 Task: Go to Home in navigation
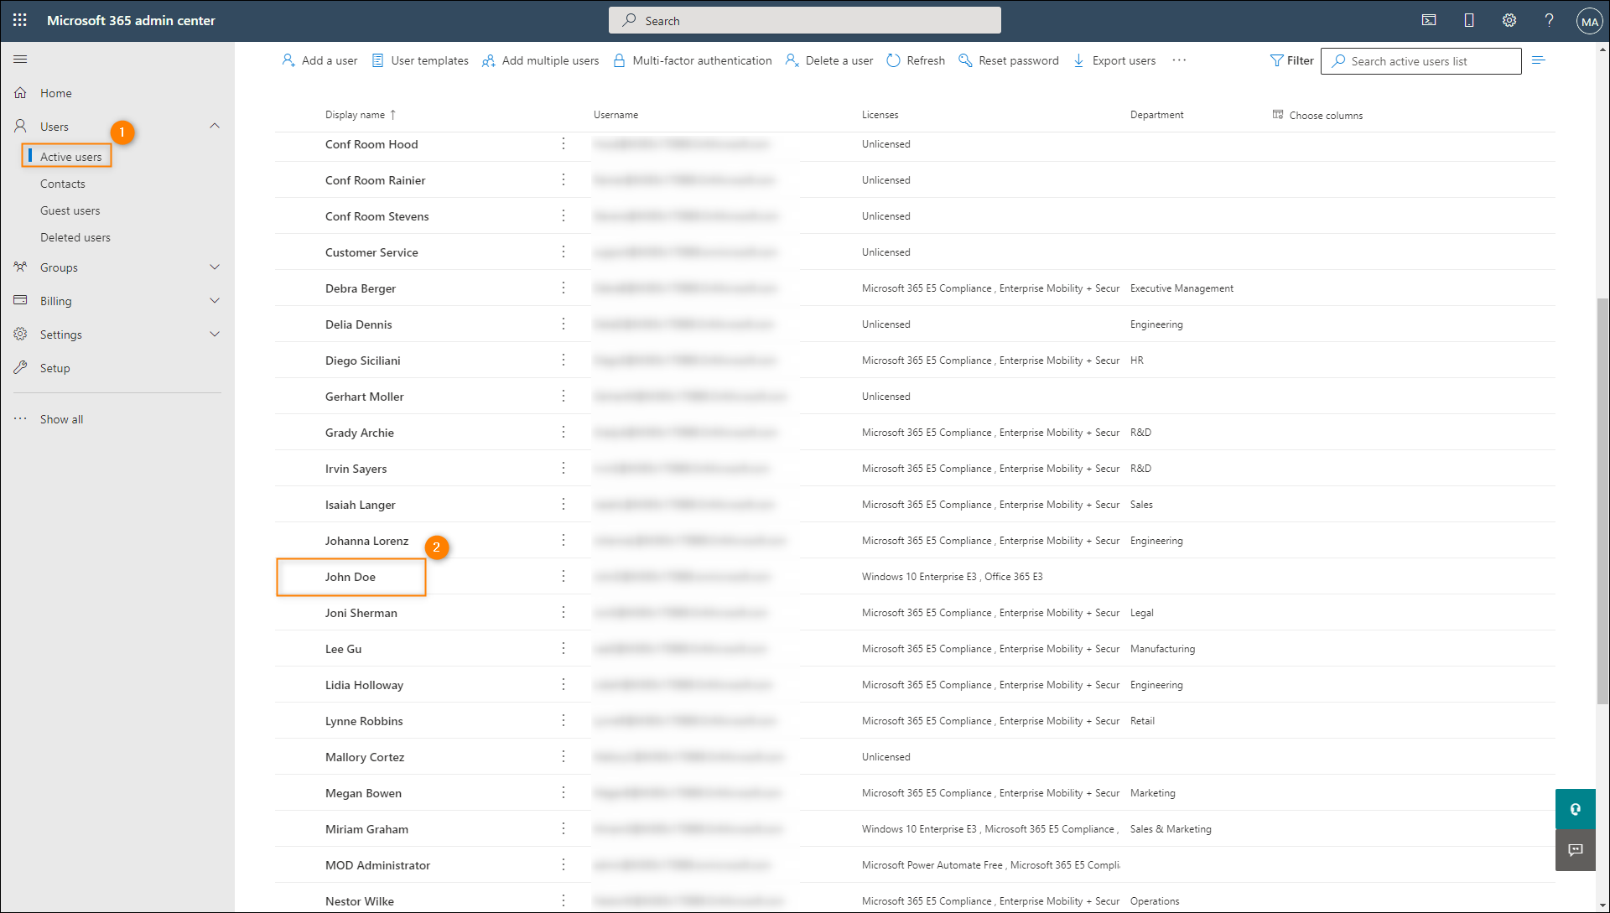pos(55,93)
